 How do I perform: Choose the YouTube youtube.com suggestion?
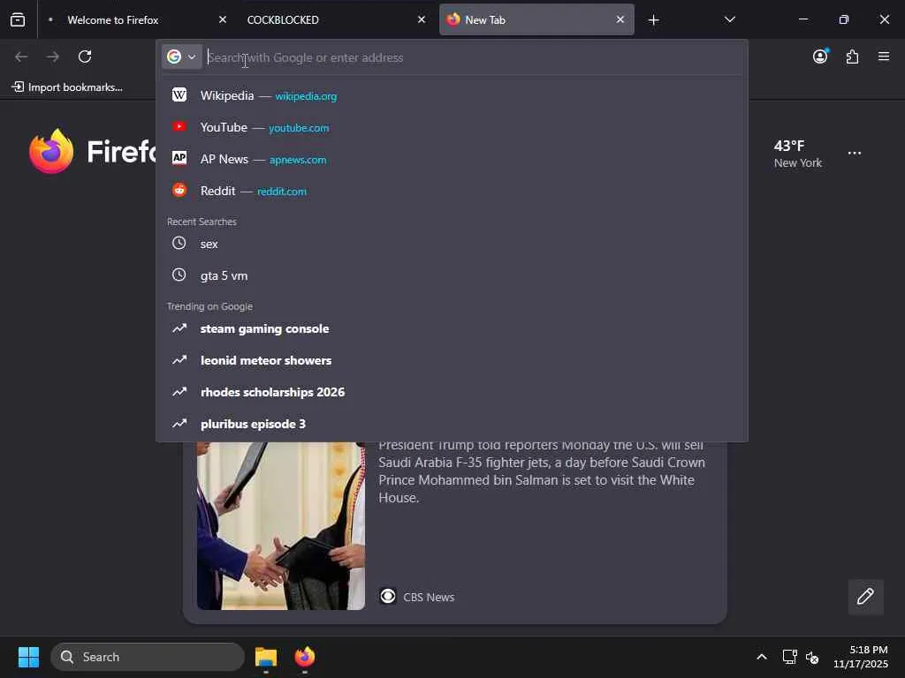pos(452,127)
